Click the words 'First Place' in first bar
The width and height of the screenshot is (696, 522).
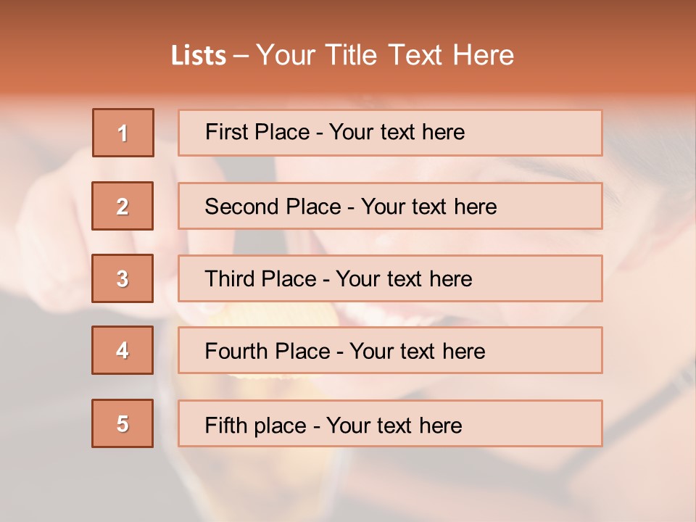(x=257, y=132)
